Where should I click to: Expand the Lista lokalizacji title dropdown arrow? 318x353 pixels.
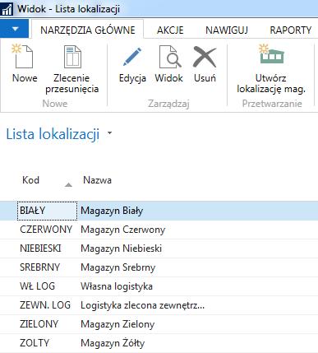click(x=110, y=133)
